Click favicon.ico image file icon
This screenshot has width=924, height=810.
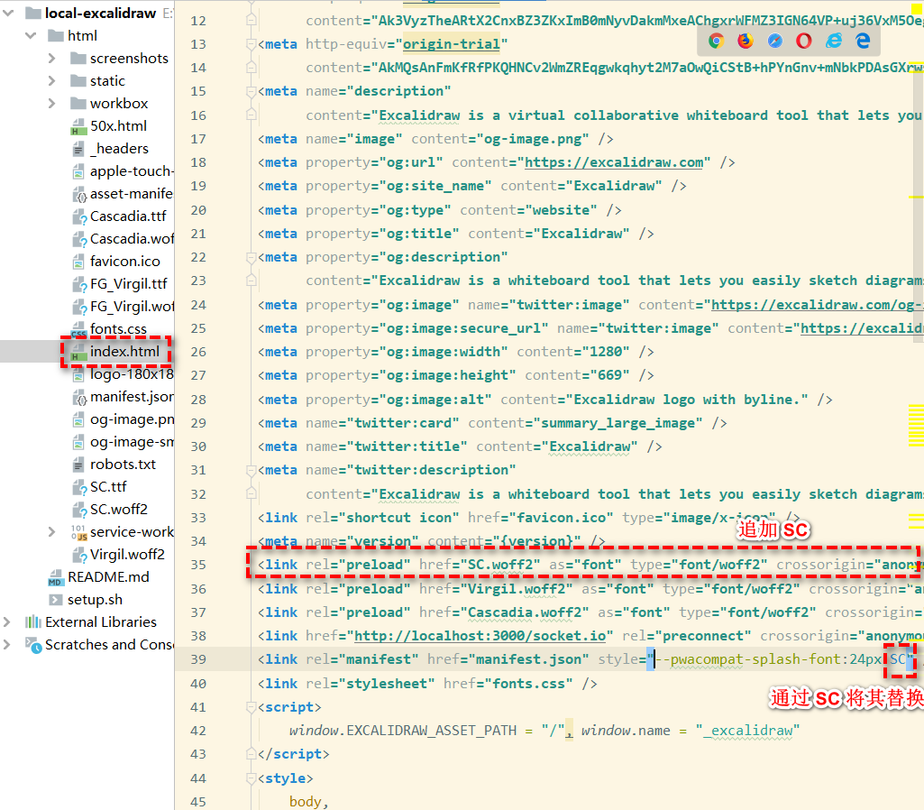(x=78, y=262)
